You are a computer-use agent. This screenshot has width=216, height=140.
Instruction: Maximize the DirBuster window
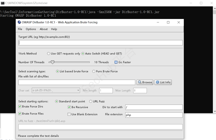point(168,22)
